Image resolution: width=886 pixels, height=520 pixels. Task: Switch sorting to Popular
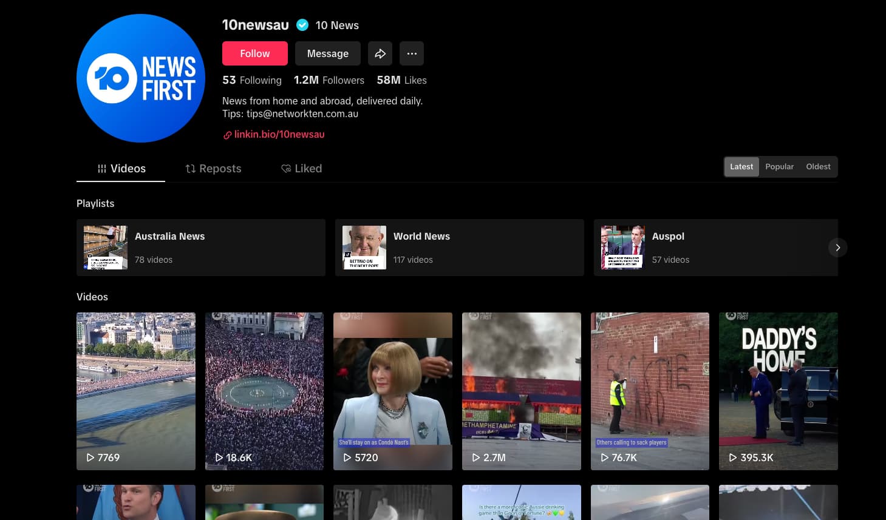(779, 167)
